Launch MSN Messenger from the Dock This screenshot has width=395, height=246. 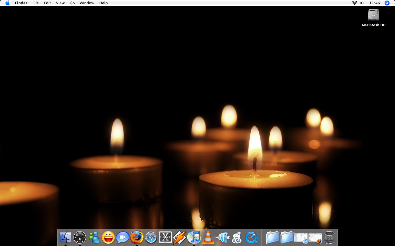pyautogui.click(x=94, y=237)
